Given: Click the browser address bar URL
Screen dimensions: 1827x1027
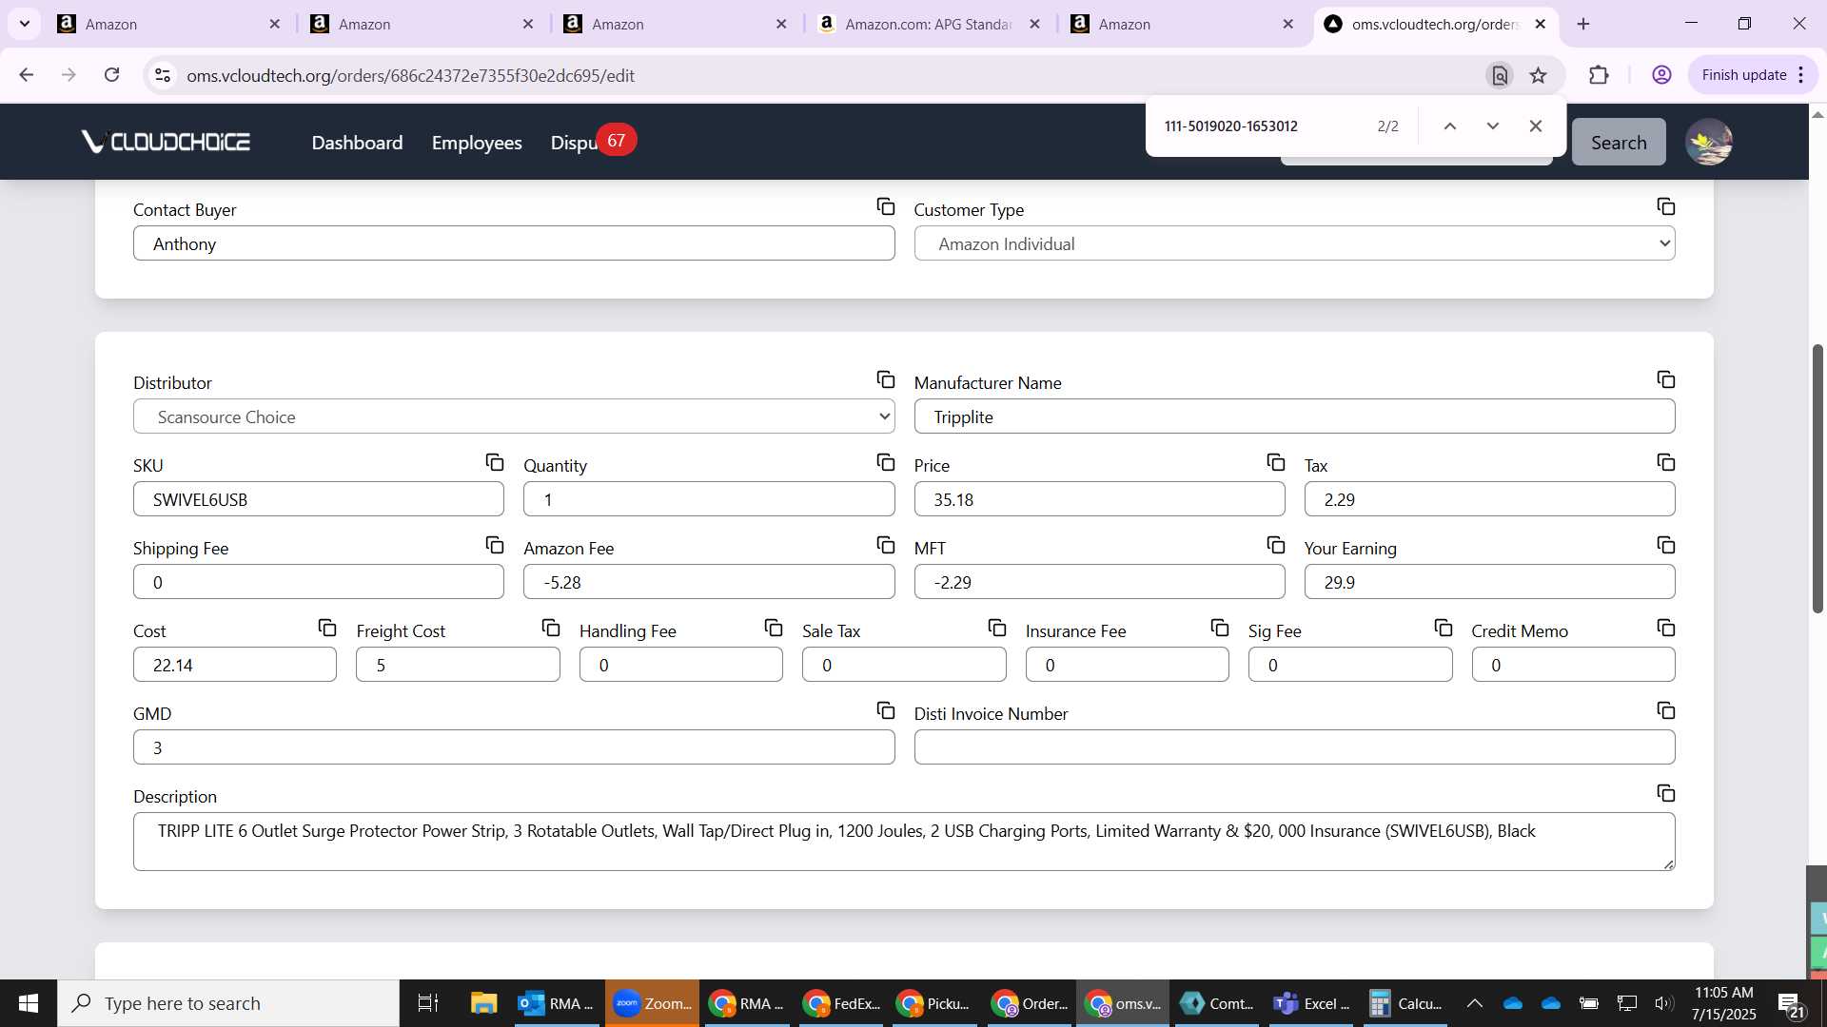Looking at the screenshot, I should click(410, 75).
